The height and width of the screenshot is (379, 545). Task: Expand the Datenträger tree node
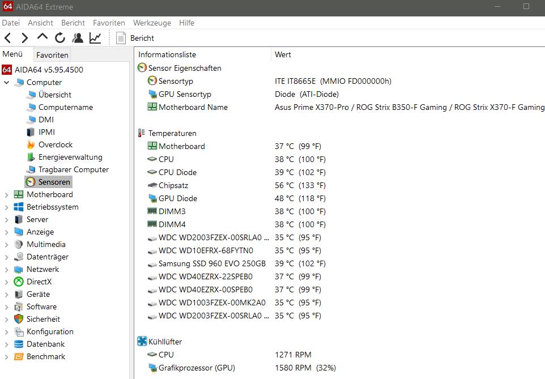6,257
